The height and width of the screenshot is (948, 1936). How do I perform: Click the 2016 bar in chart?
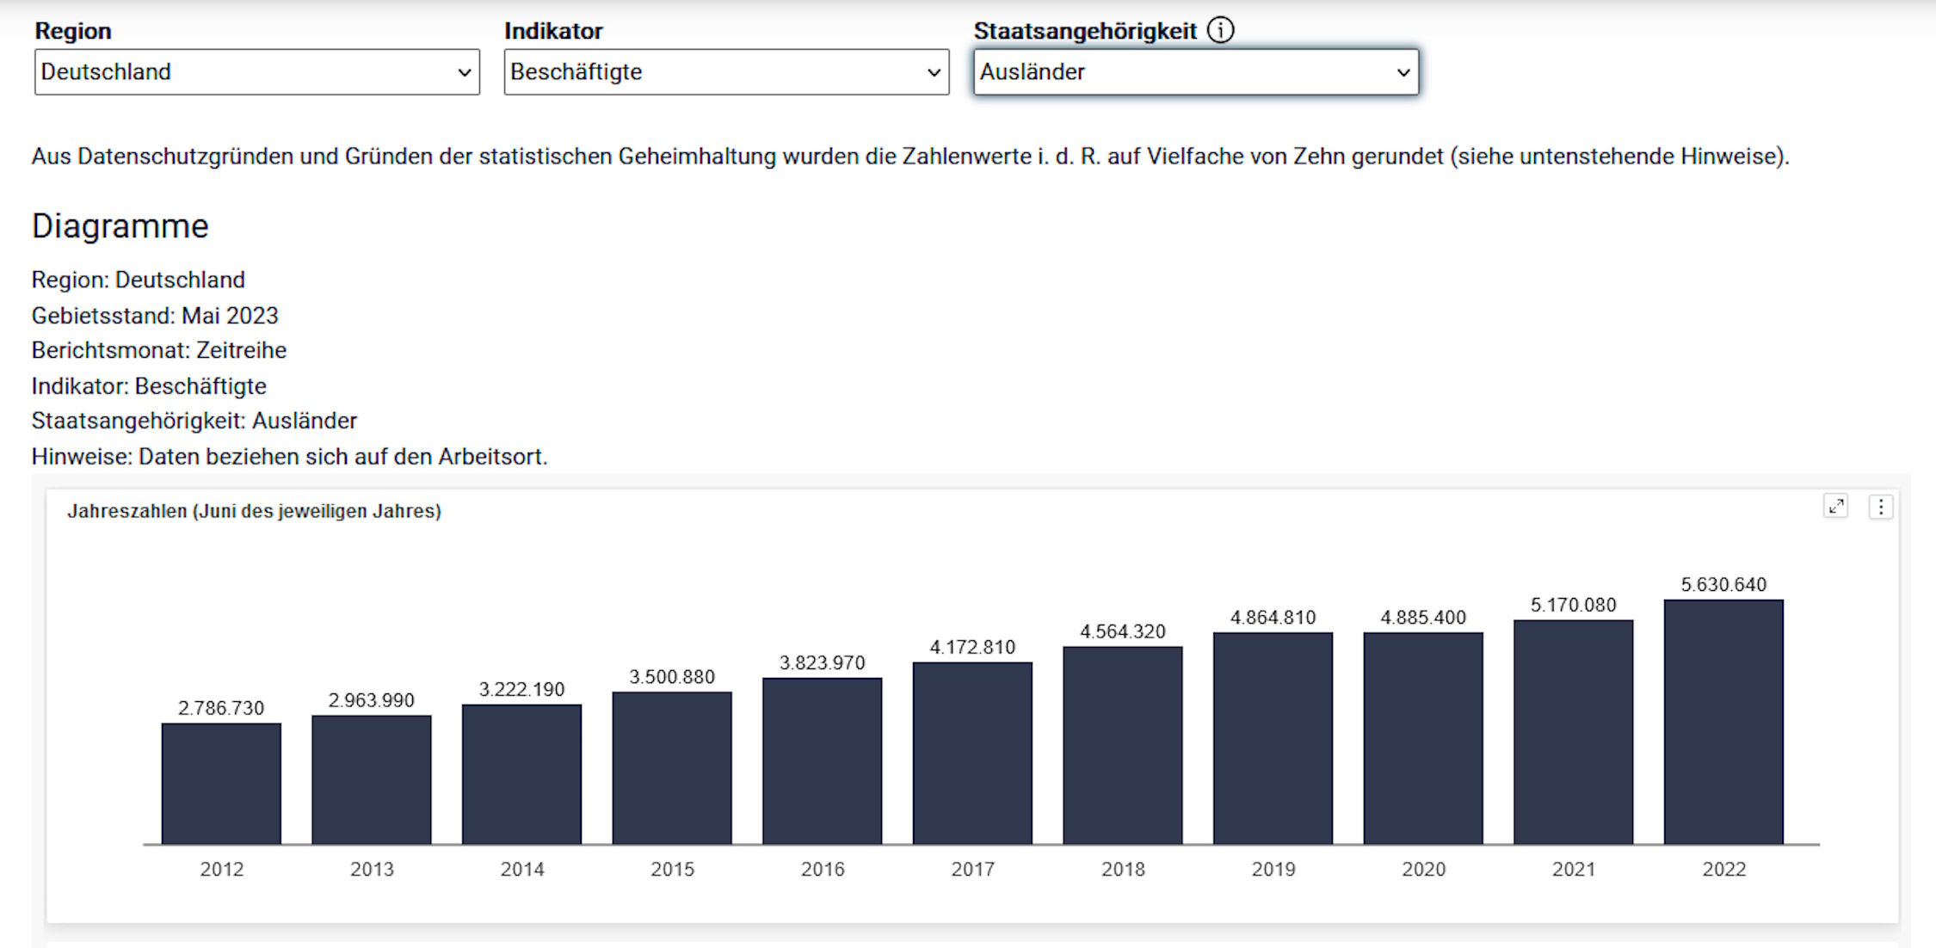(x=822, y=760)
